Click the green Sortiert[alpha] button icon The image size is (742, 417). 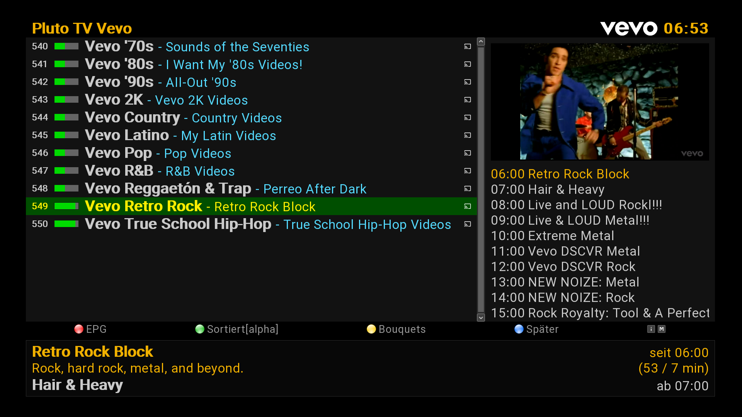pyautogui.click(x=200, y=329)
